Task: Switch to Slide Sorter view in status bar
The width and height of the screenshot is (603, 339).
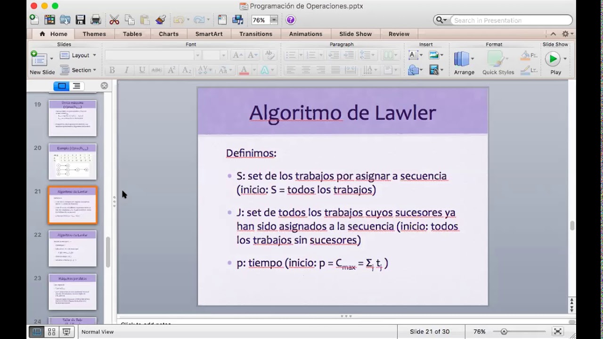Action: tap(51, 331)
